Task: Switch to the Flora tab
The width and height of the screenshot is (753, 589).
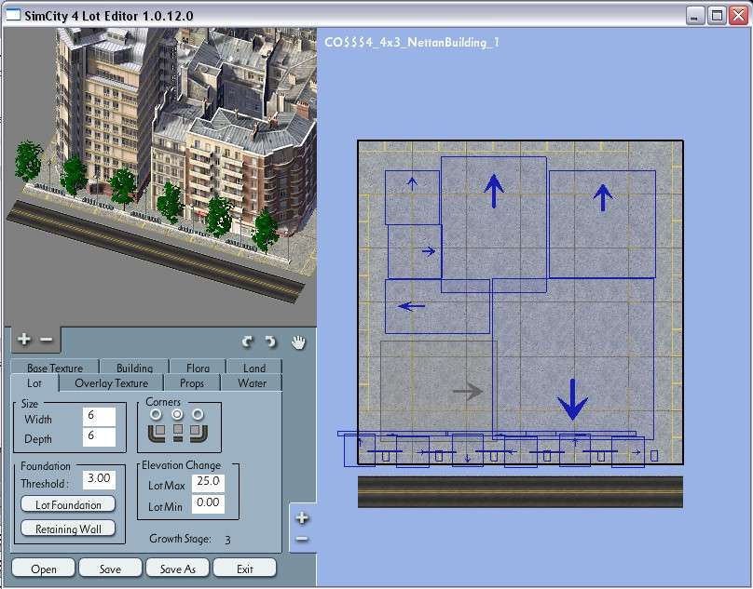Action: tap(198, 368)
